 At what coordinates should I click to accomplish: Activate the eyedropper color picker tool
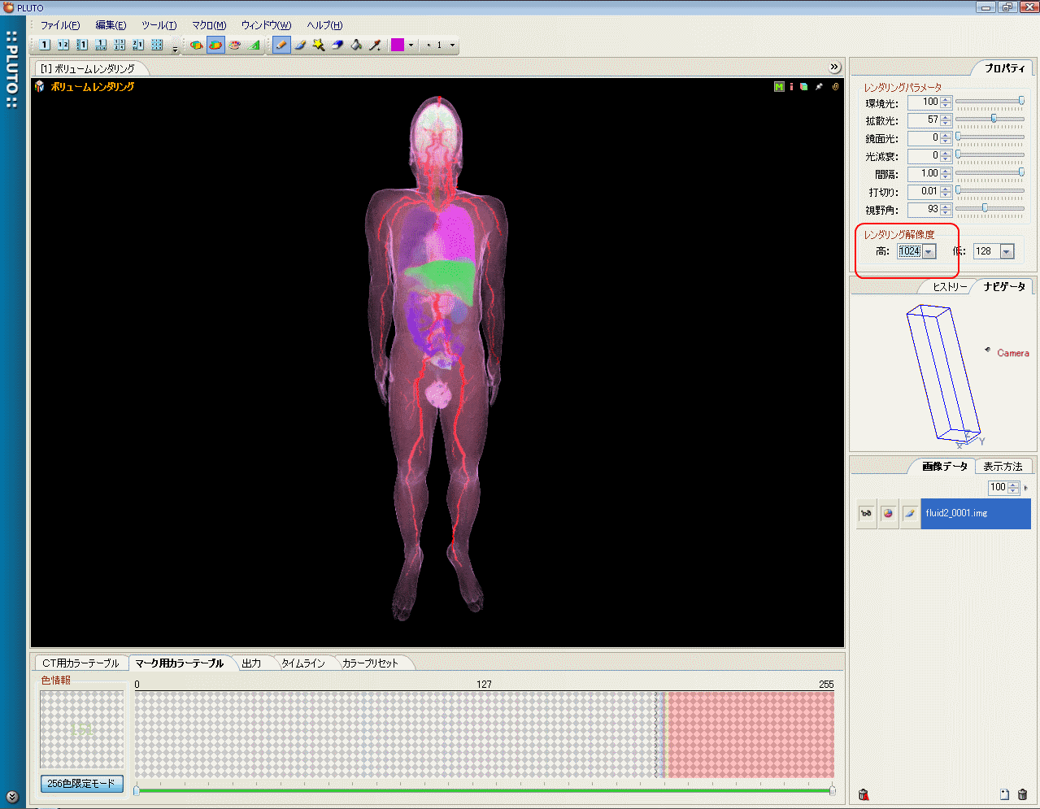(375, 45)
